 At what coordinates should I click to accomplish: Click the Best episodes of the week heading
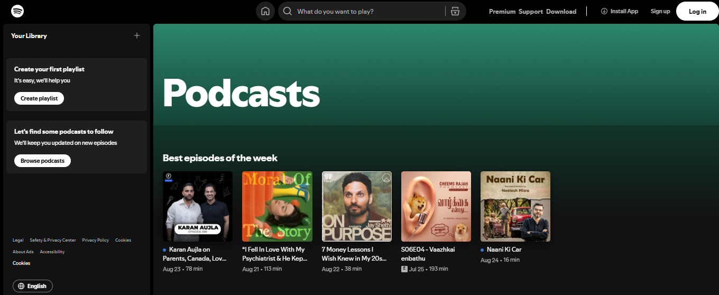[x=220, y=158]
